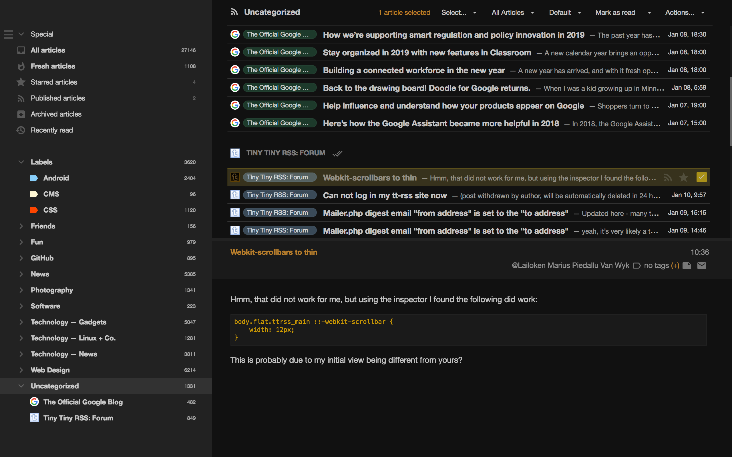Screen dimensions: 732x457
Task: Click the archive box icon for Archived articles
Action: pyautogui.click(x=21, y=114)
